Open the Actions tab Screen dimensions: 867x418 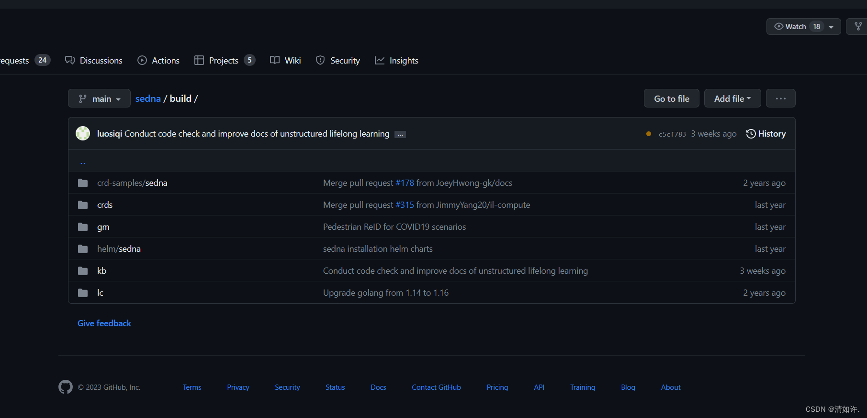(158, 60)
